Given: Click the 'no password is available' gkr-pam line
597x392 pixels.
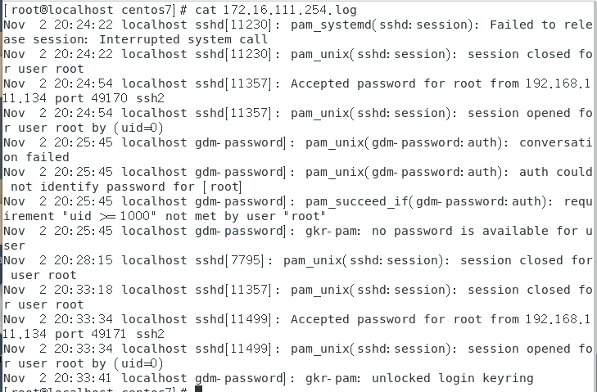Looking at the screenshot, I should coord(297,238).
